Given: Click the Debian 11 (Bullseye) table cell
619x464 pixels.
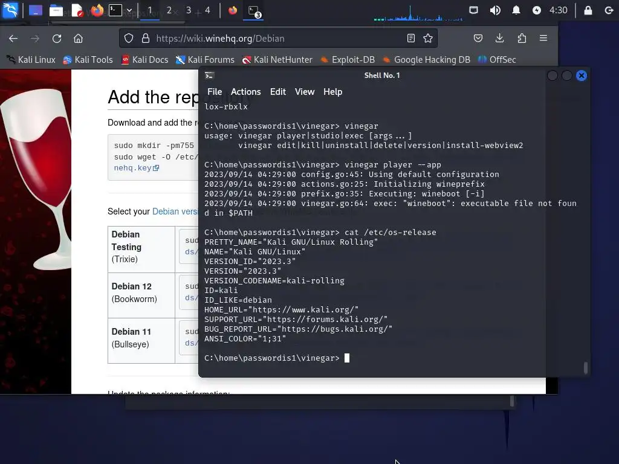Looking at the screenshot, I should point(141,341).
